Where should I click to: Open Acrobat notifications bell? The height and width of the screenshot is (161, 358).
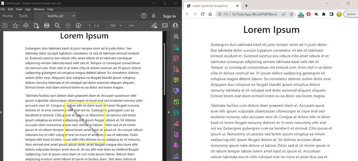(153, 16)
